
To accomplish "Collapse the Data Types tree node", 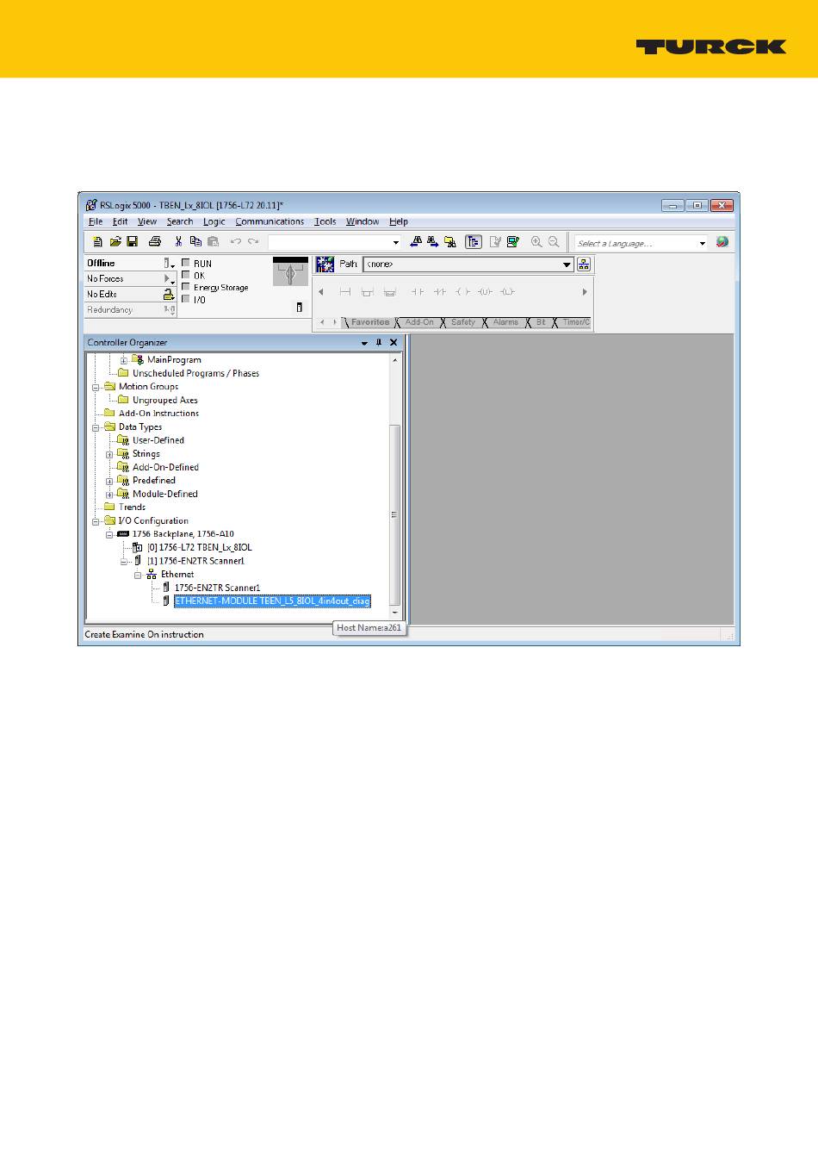I will pos(96,426).
